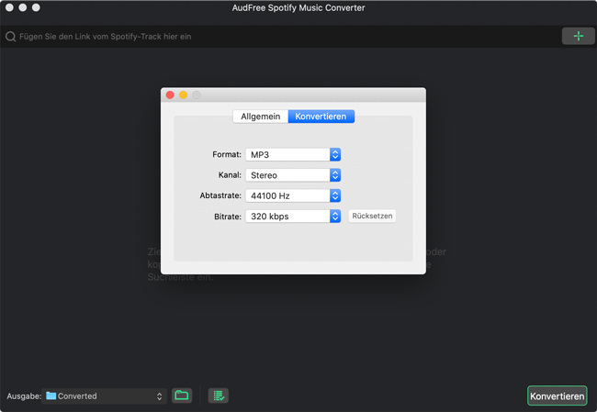Switch to the Allgemein tab
This screenshot has width=597, height=412.
click(261, 117)
